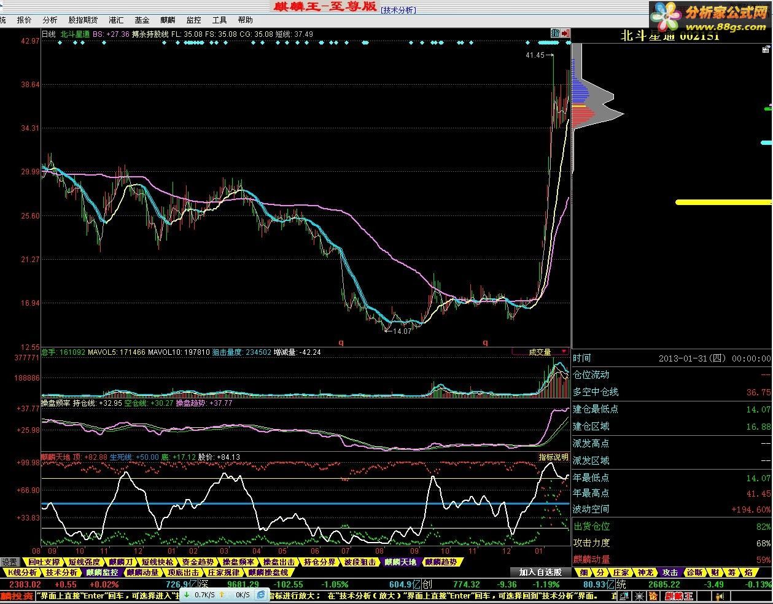Select the 焰 tab in right panel
This screenshot has height=604, width=773.
tap(748, 572)
